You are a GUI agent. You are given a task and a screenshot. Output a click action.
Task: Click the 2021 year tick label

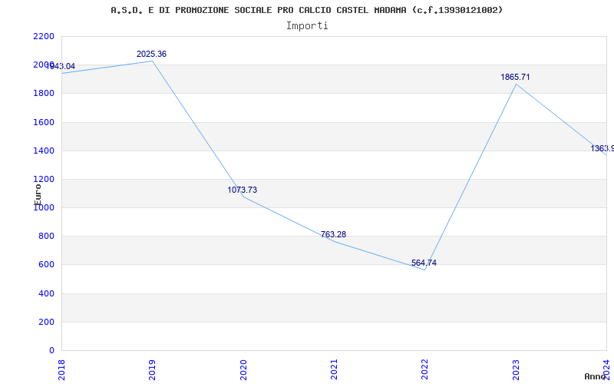point(334,369)
